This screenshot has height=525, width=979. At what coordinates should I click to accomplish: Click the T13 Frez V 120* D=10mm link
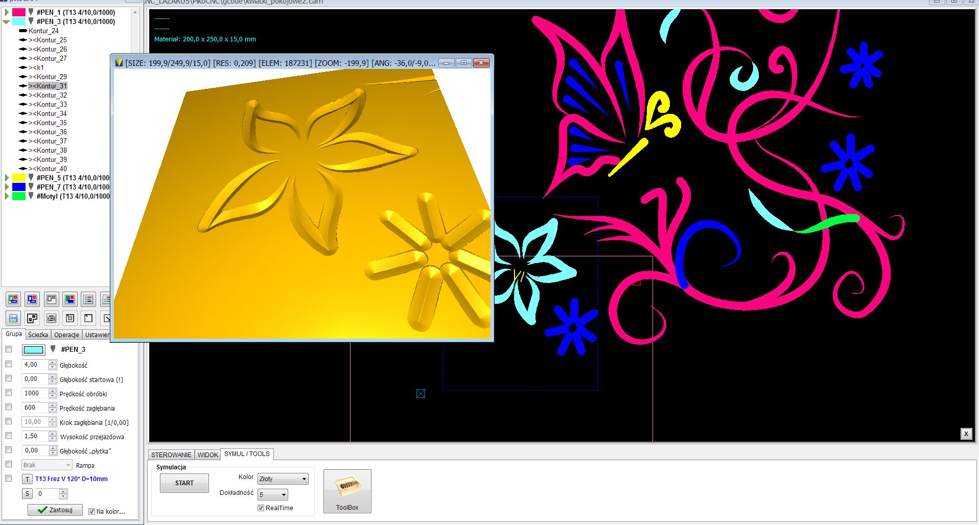[x=72, y=479]
